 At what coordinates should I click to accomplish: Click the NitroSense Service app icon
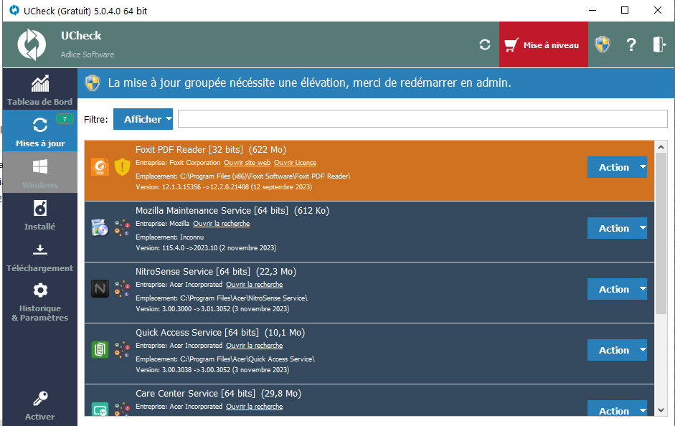point(100,289)
